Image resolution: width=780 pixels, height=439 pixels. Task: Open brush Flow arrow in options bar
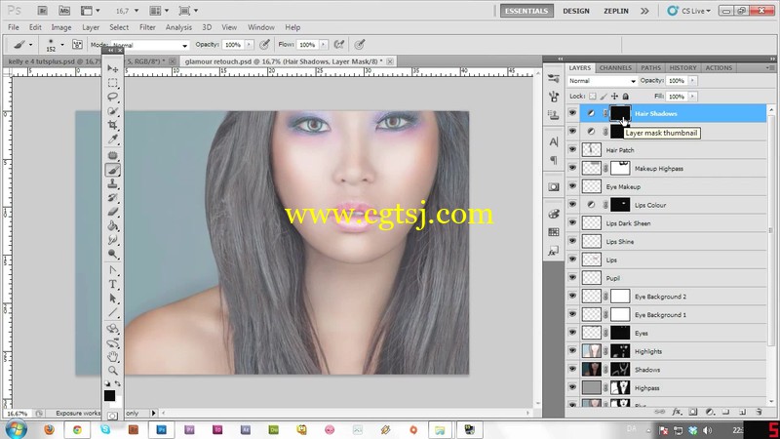pyautogui.click(x=324, y=45)
